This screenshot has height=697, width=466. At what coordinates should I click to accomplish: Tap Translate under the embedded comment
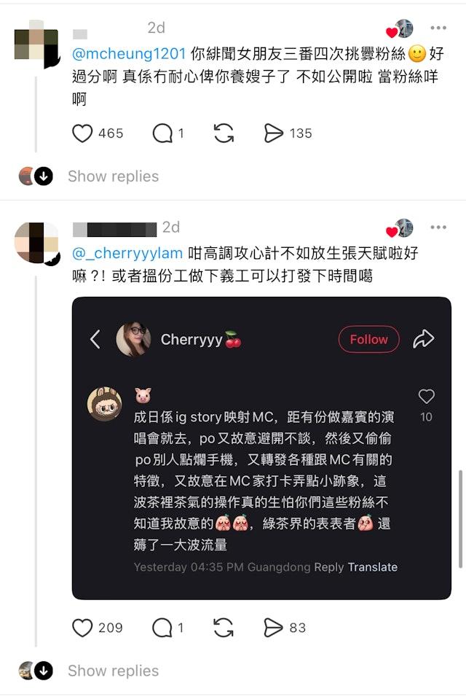(x=373, y=567)
